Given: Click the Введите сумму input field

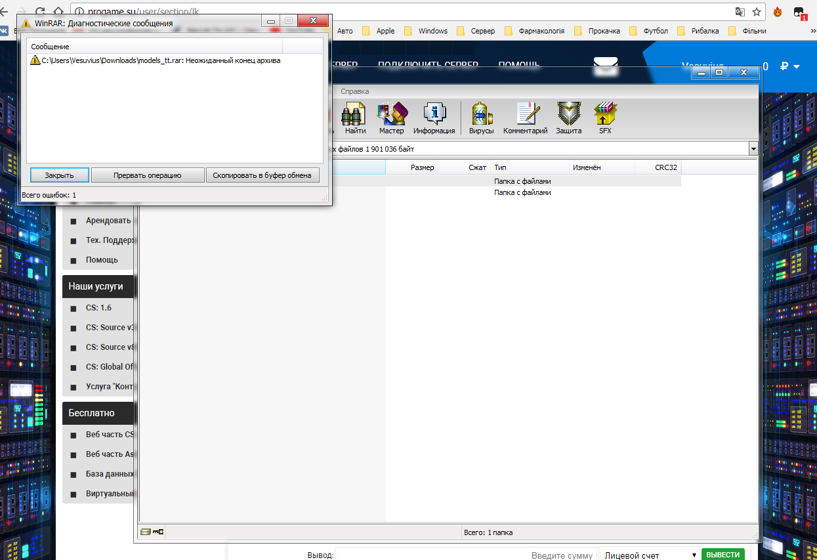Looking at the screenshot, I should 466,555.
